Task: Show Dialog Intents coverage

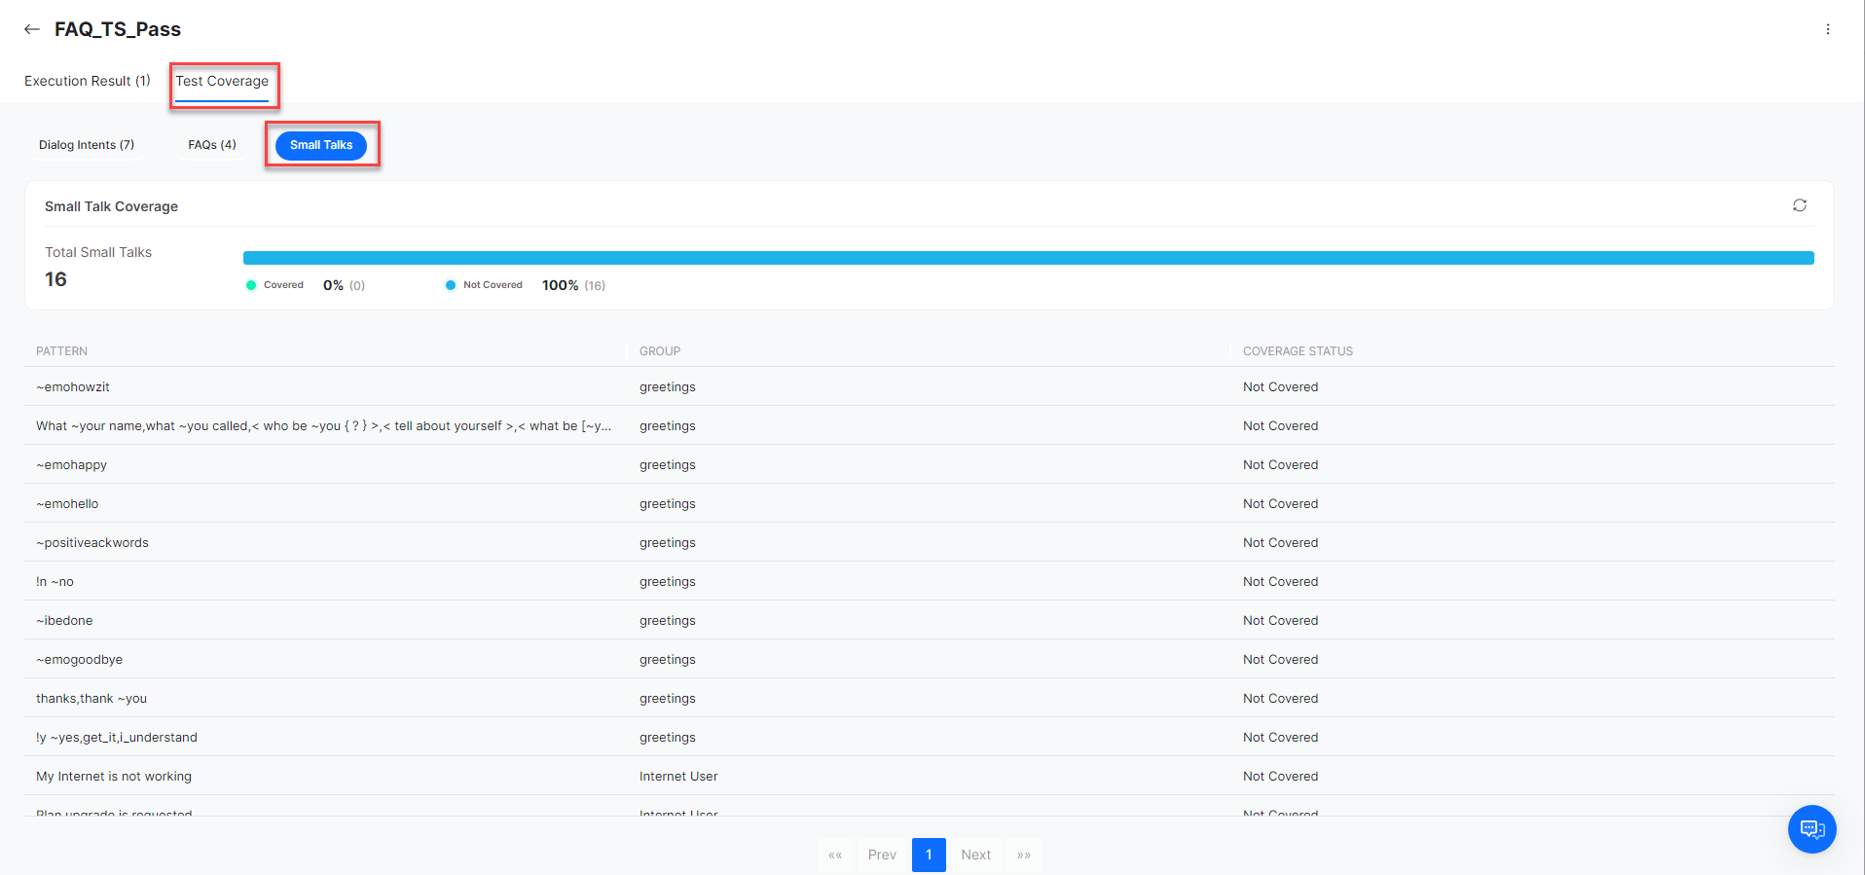Action: 87,145
